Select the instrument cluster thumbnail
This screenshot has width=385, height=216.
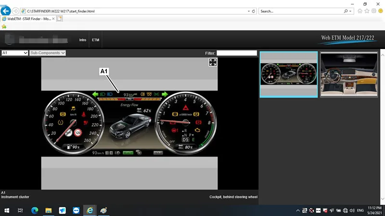(288, 75)
